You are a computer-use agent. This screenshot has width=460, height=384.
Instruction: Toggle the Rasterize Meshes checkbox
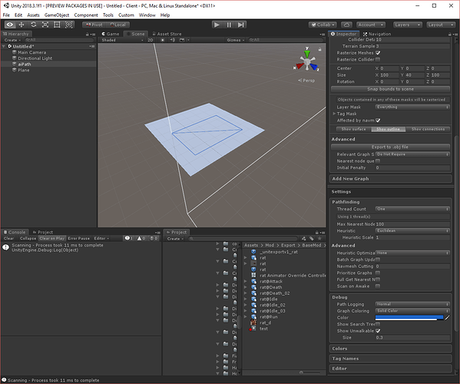coord(378,53)
